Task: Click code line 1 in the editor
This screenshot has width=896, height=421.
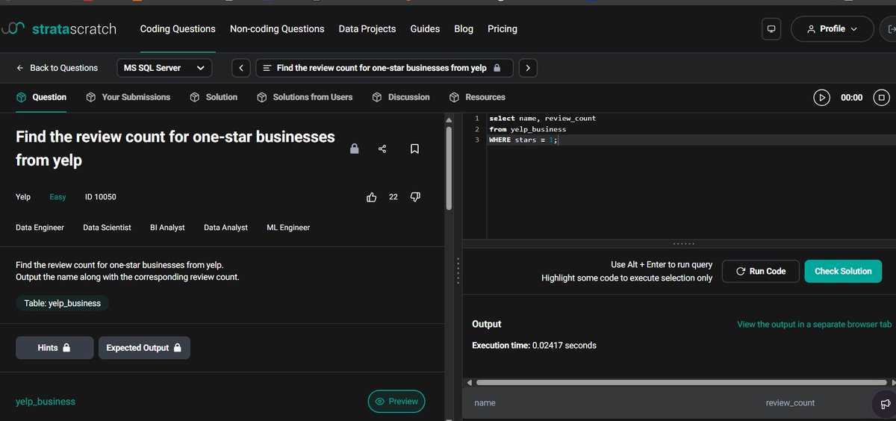Action: (x=542, y=119)
